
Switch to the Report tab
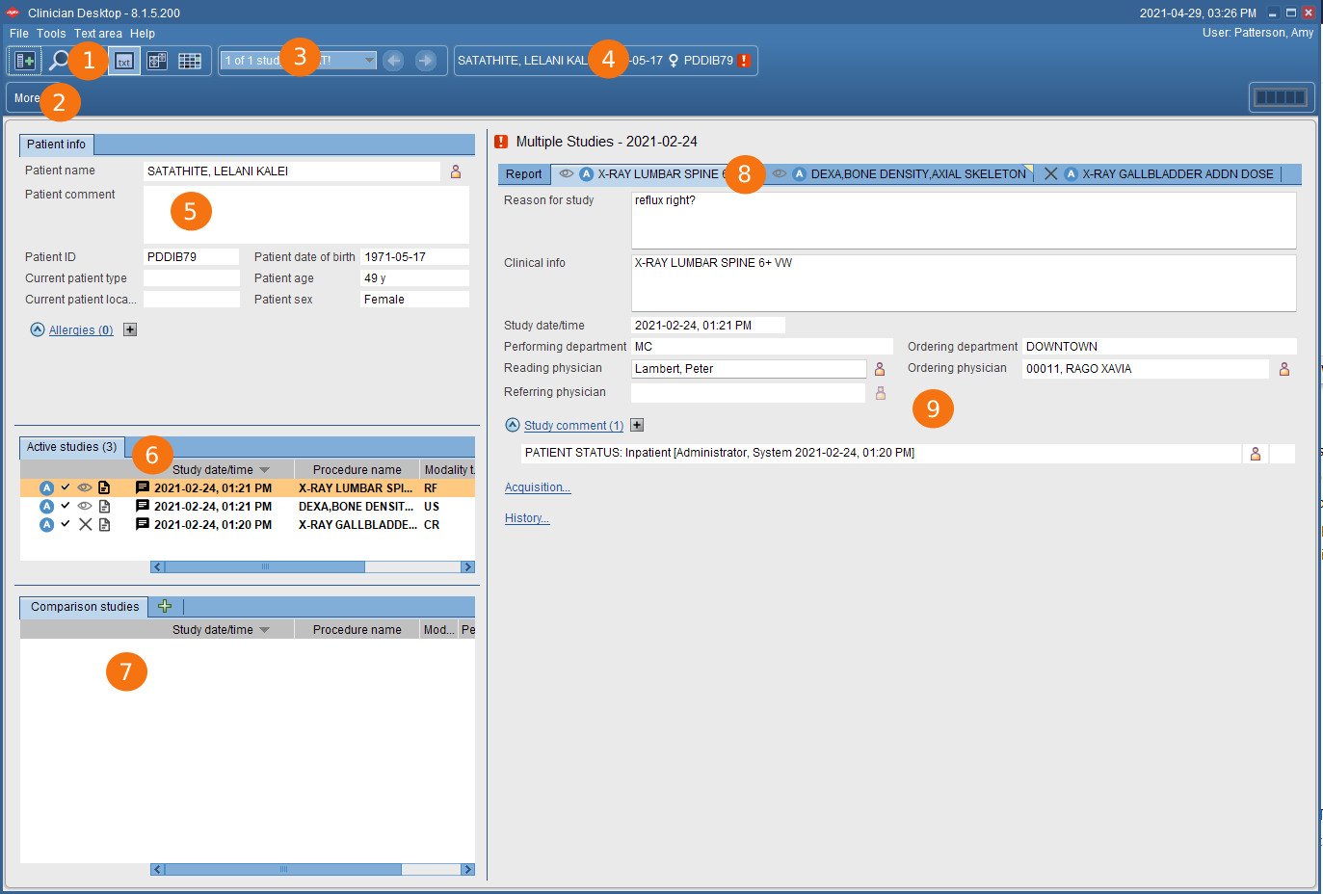[524, 174]
